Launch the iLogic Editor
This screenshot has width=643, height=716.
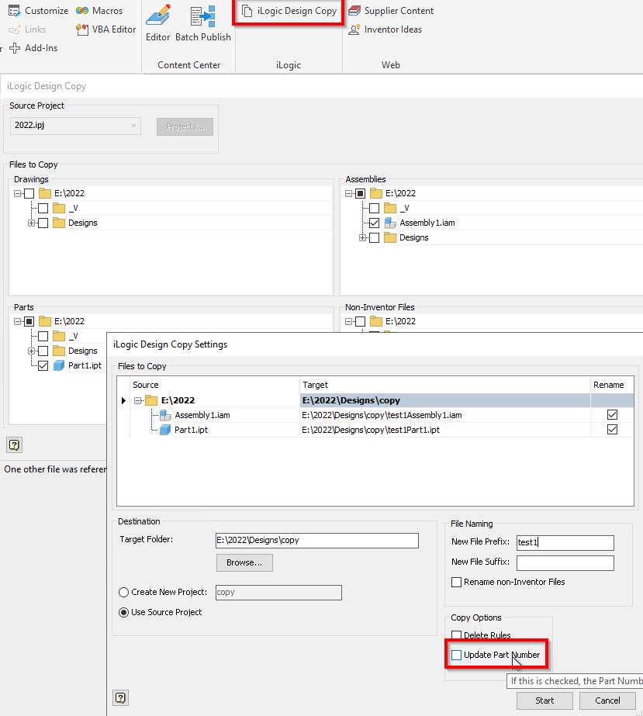pos(157,23)
